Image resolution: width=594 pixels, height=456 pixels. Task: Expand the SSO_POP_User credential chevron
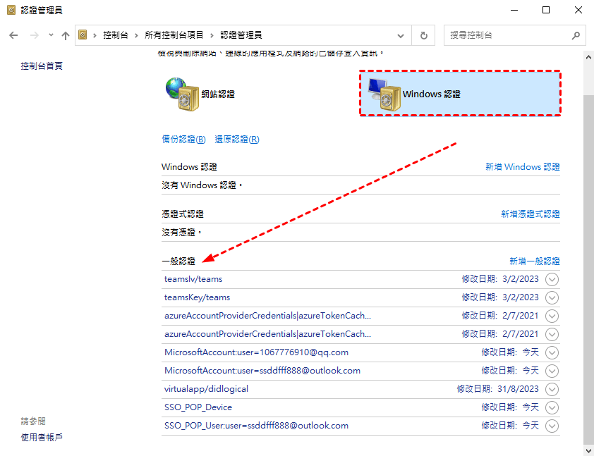pyautogui.click(x=552, y=426)
